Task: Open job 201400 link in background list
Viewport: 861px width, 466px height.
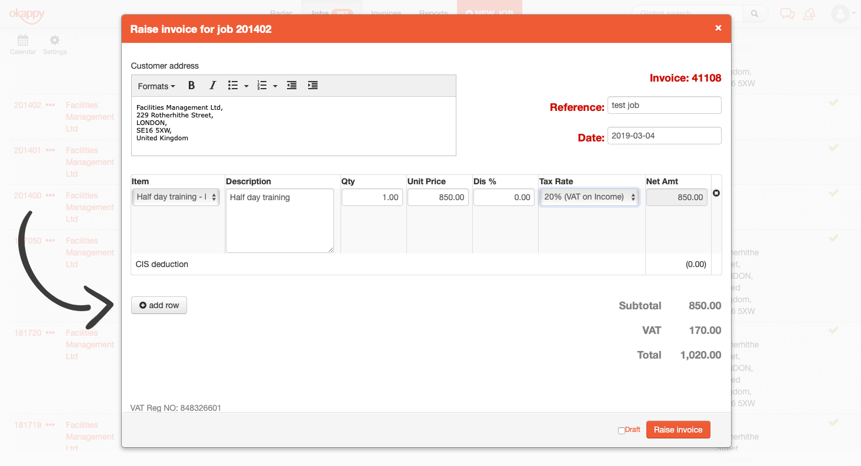Action: 28,195
